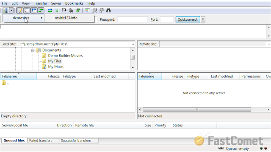
Task: Sort remote files by Permissions header
Action: tap(252, 76)
